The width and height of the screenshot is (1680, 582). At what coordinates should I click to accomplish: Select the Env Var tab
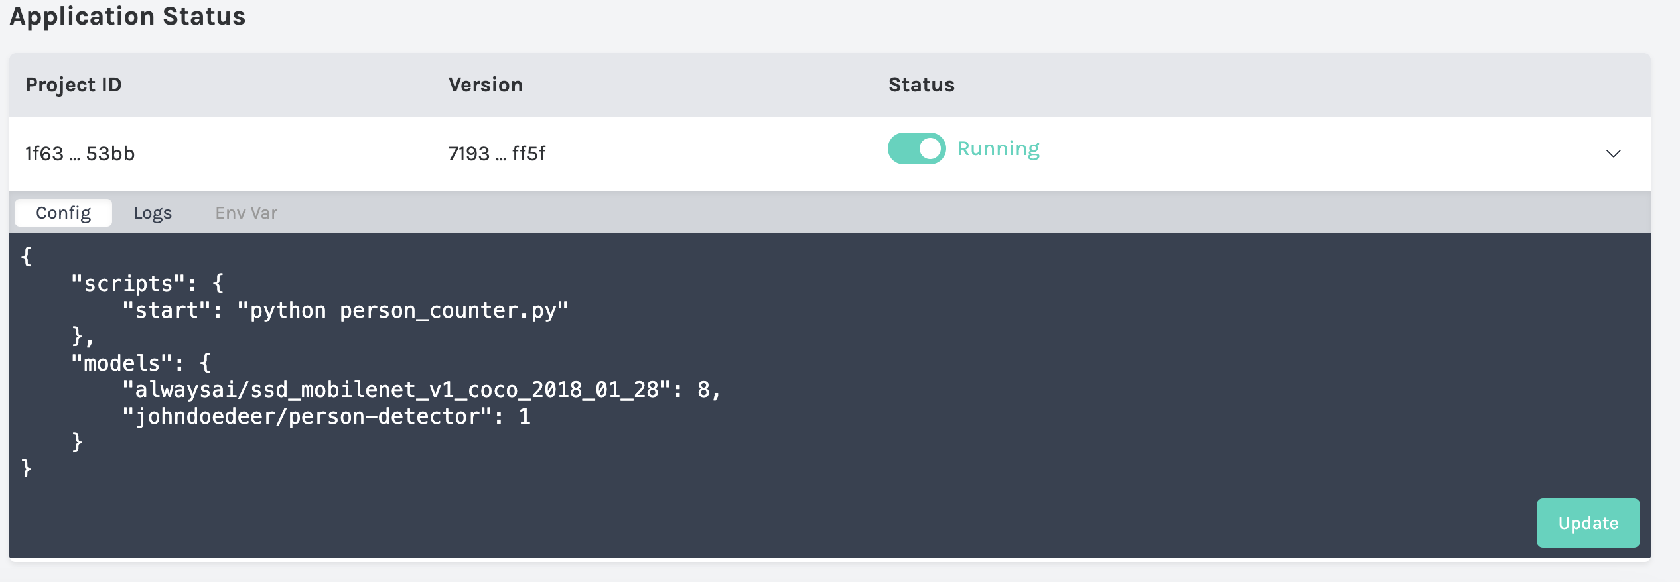coord(246,213)
